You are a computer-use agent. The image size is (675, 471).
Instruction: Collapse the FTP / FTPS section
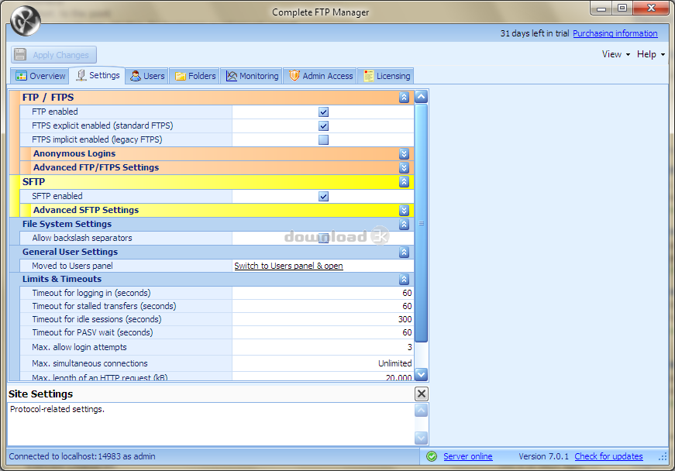point(404,97)
